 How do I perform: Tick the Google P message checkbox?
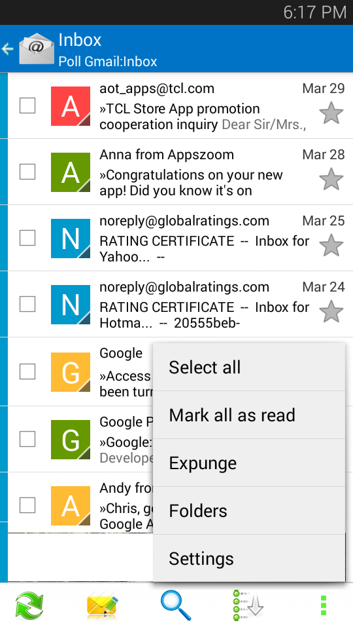(x=27, y=440)
